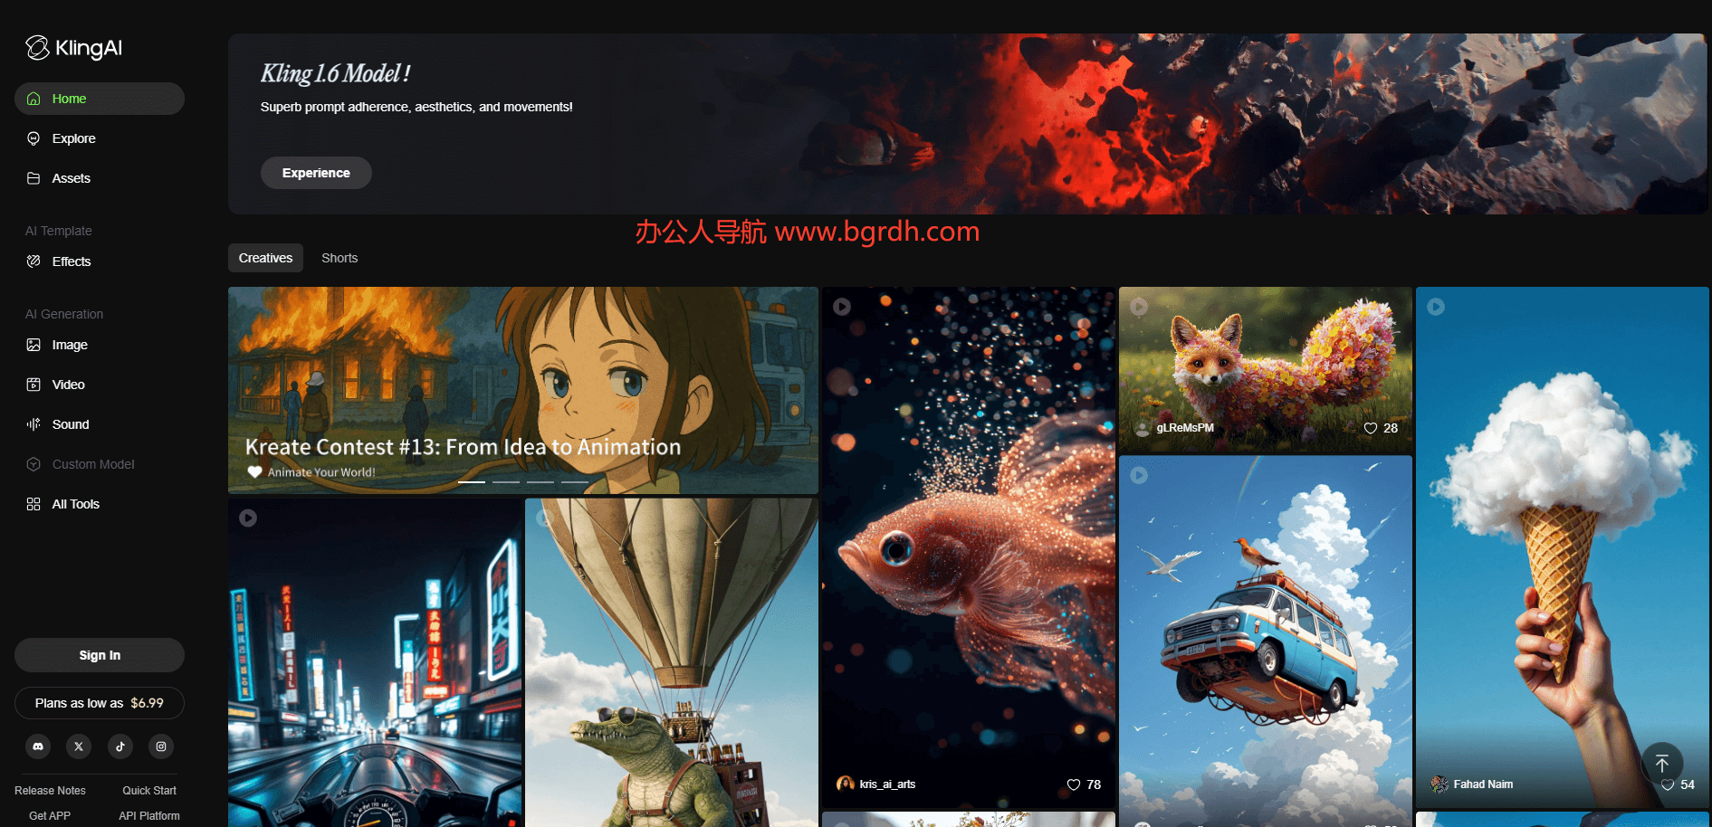This screenshot has height=827, width=1712.
Task: Open the Release Notes link
Action: pyautogui.click(x=50, y=791)
